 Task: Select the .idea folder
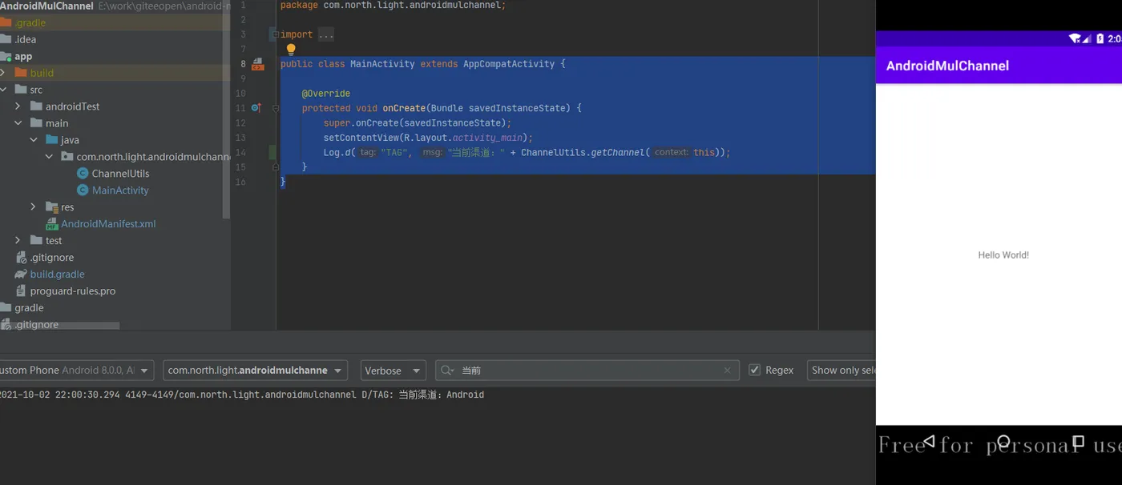pyautogui.click(x=25, y=39)
